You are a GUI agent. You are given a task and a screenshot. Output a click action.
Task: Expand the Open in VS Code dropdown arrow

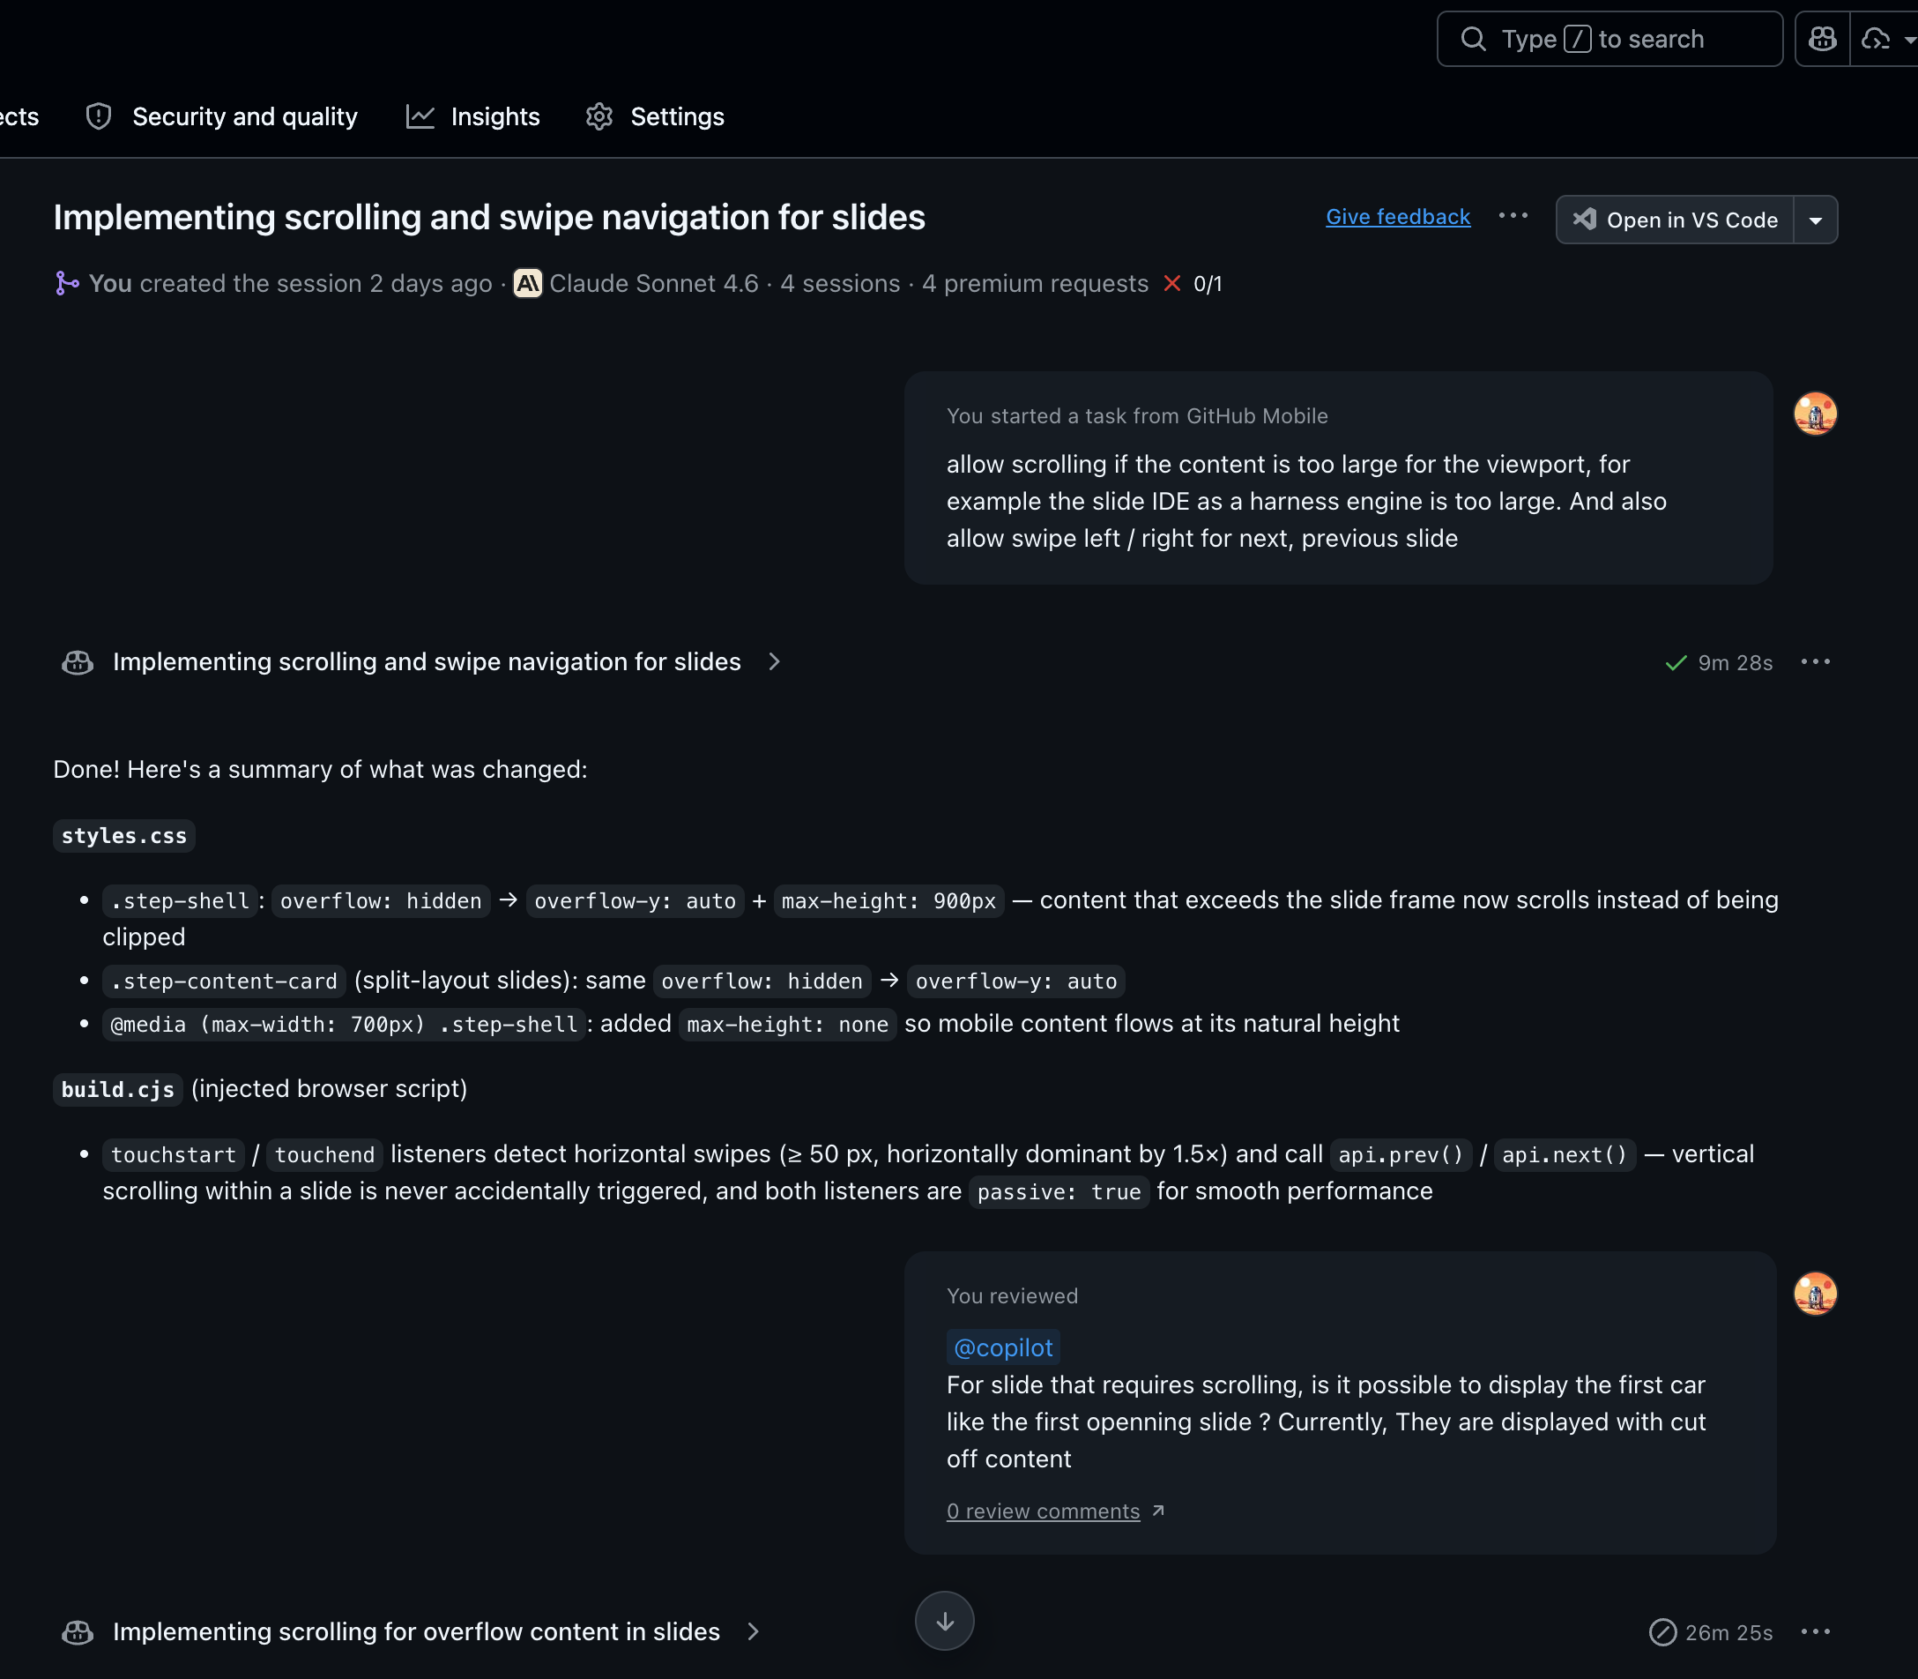(x=1815, y=220)
